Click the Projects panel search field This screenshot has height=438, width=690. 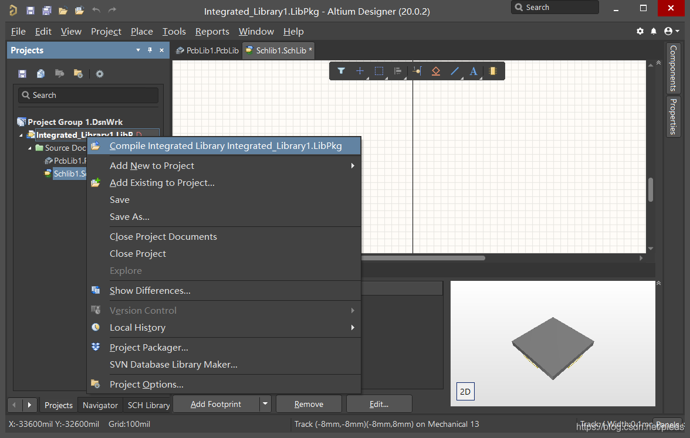click(x=88, y=95)
